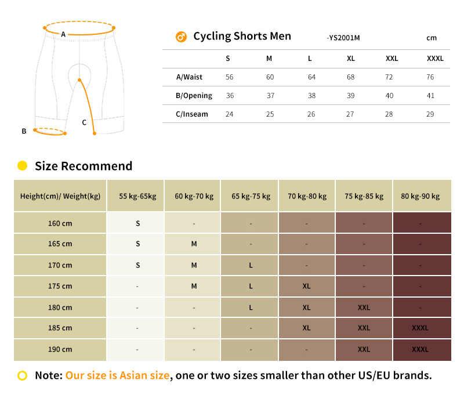Screen dimensions: 464x409
Task: Click the orange 'Our size is Asian size' text
Action: [x=118, y=375]
